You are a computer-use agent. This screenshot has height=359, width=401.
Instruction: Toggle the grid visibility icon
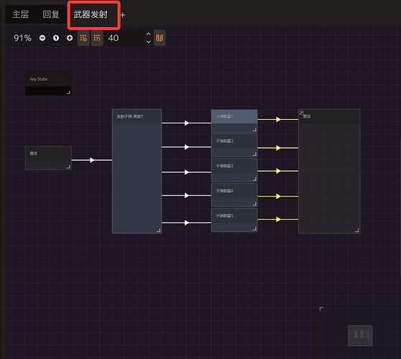83,38
